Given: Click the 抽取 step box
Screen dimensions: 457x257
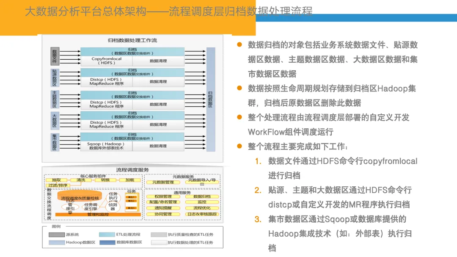Looking at the screenshot, I should [x=56, y=180].
